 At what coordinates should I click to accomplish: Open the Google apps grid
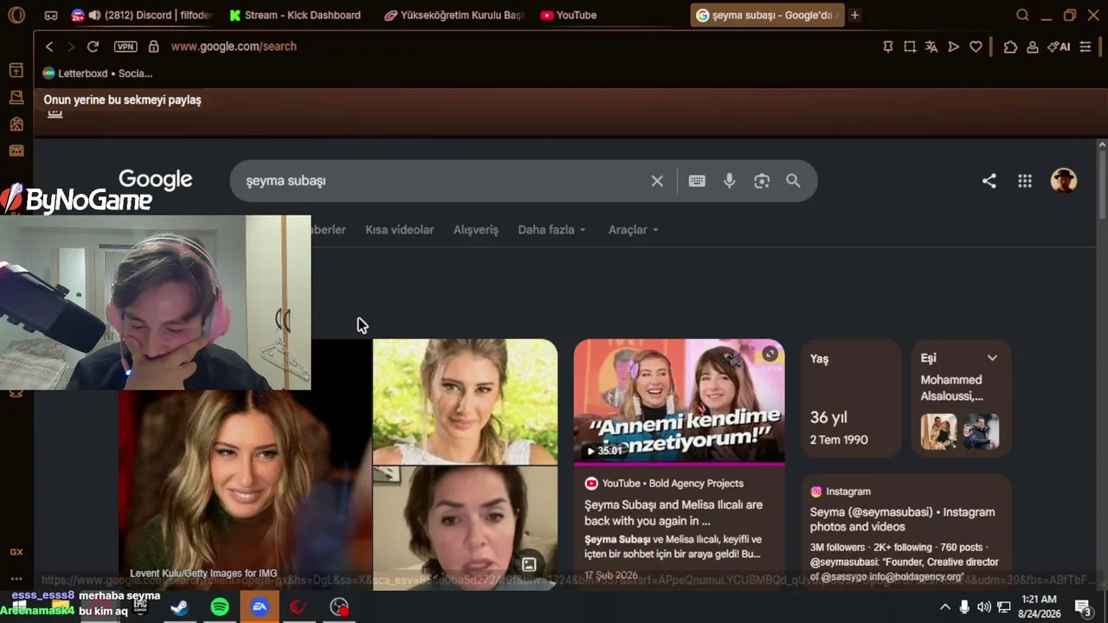pos(1025,181)
